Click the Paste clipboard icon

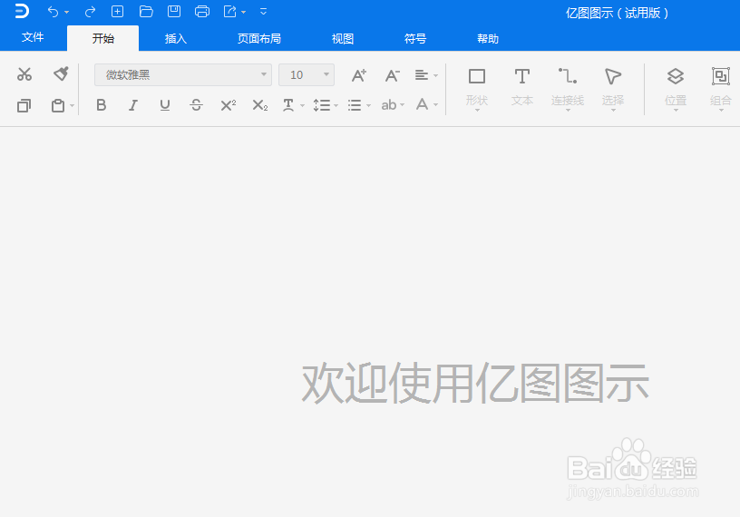(57, 105)
